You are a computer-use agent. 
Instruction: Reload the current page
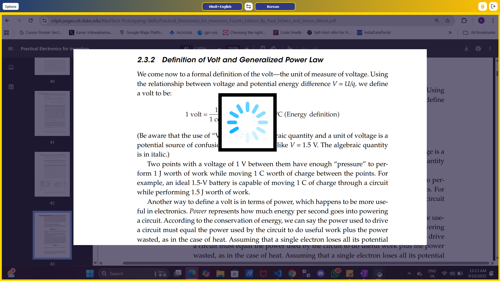[30, 21]
